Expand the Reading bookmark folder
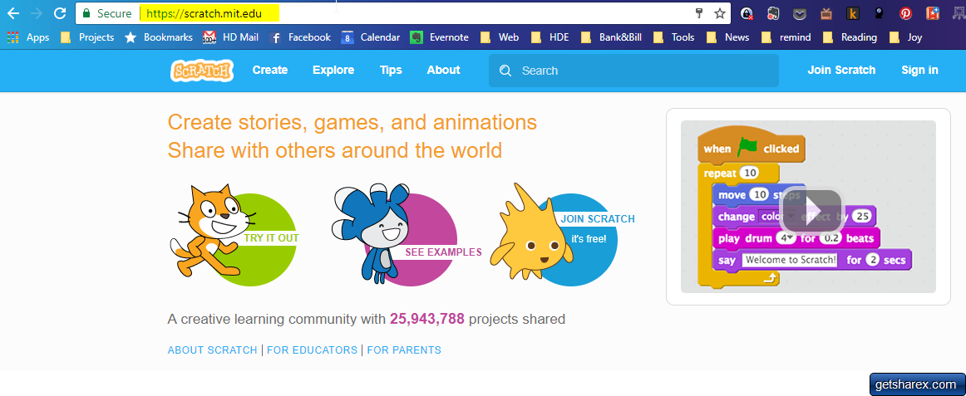This screenshot has height=396, width=966. tap(850, 37)
